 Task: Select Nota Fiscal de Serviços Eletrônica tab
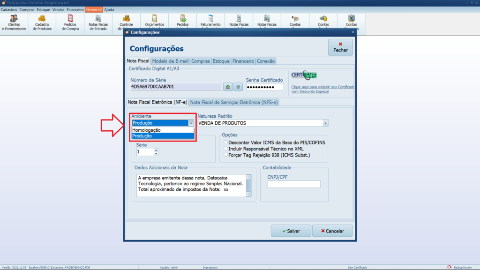tap(234, 103)
